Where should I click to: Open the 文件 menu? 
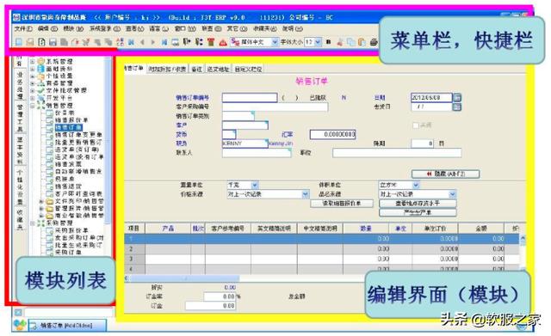tap(23, 28)
